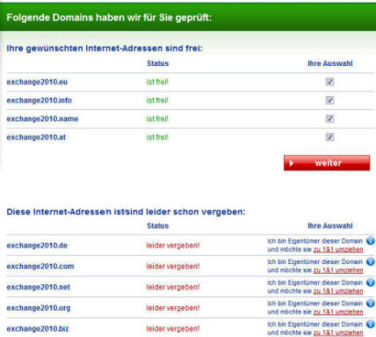The height and width of the screenshot is (337, 376).
Task: Click 'Ihre Auswahl' header in free domains table
Action: pos(330,63)
